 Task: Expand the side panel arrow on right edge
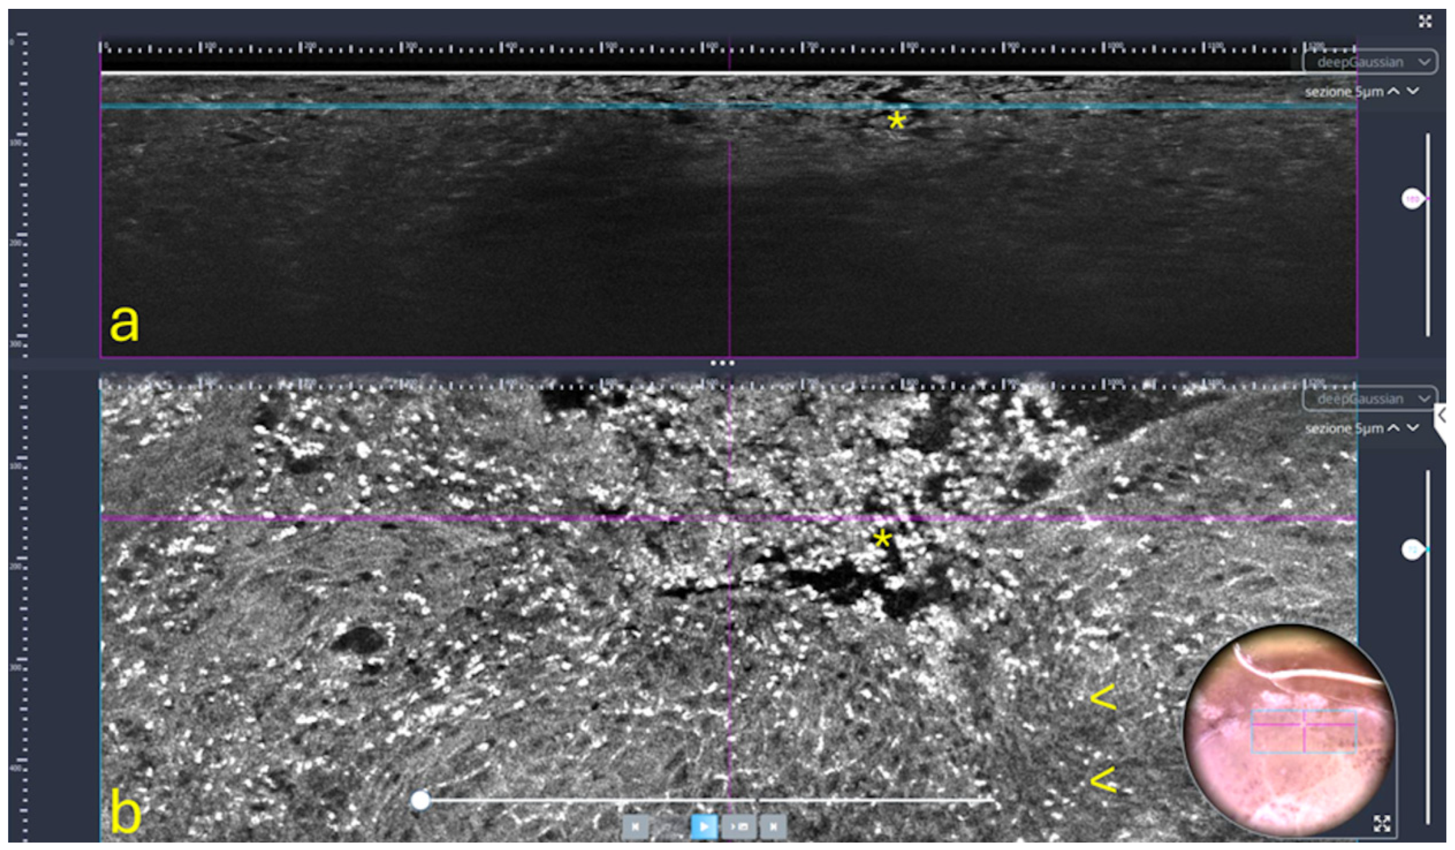coord(1442,414)
